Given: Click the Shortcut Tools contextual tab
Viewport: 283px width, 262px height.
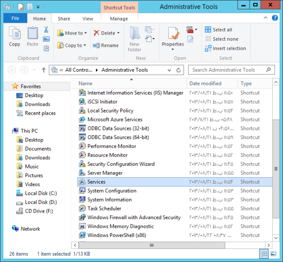Looking at the screenshot, I should [119, 7].
